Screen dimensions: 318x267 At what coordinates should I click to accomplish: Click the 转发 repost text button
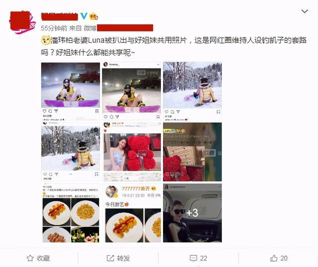[123, 258]
